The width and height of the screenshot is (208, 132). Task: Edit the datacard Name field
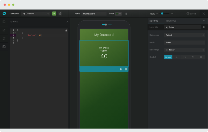pos(94,14)
